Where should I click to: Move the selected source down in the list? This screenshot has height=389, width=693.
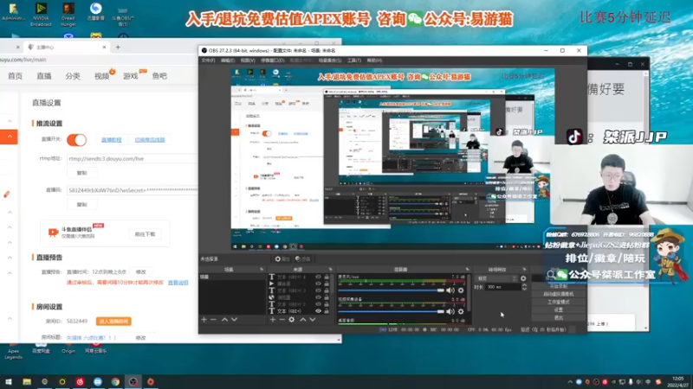[313, 319]
